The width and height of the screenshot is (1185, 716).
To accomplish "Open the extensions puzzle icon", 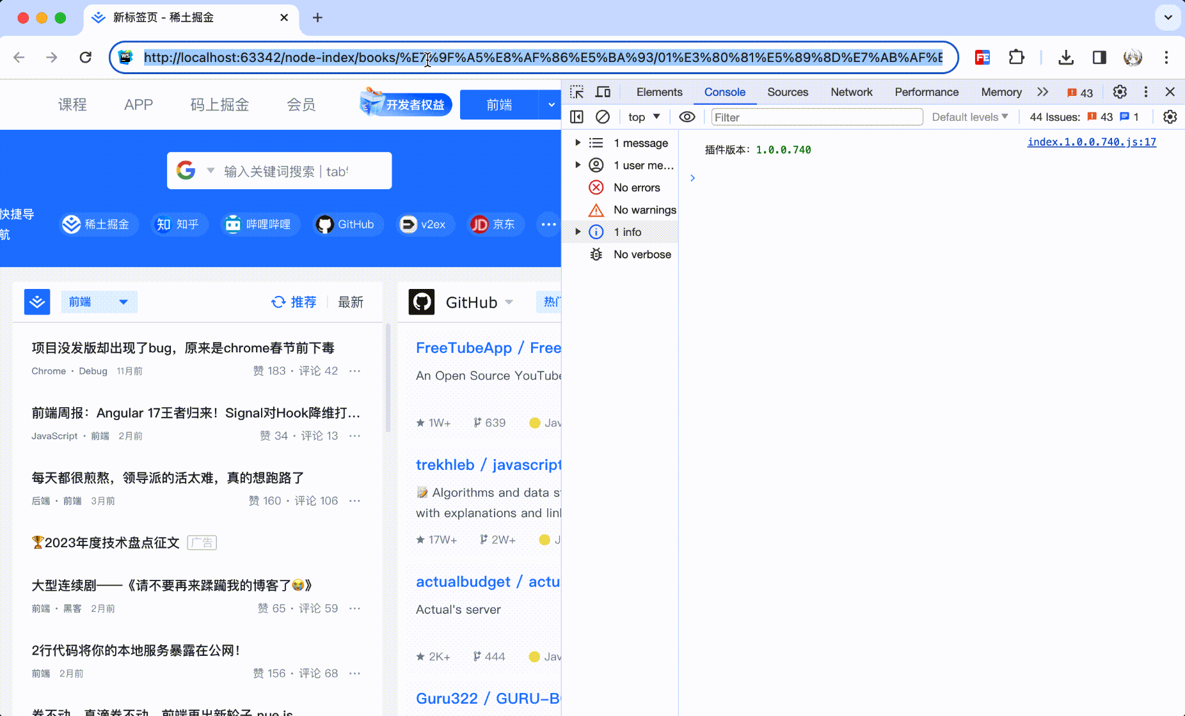I will (x=1016, y=58).
